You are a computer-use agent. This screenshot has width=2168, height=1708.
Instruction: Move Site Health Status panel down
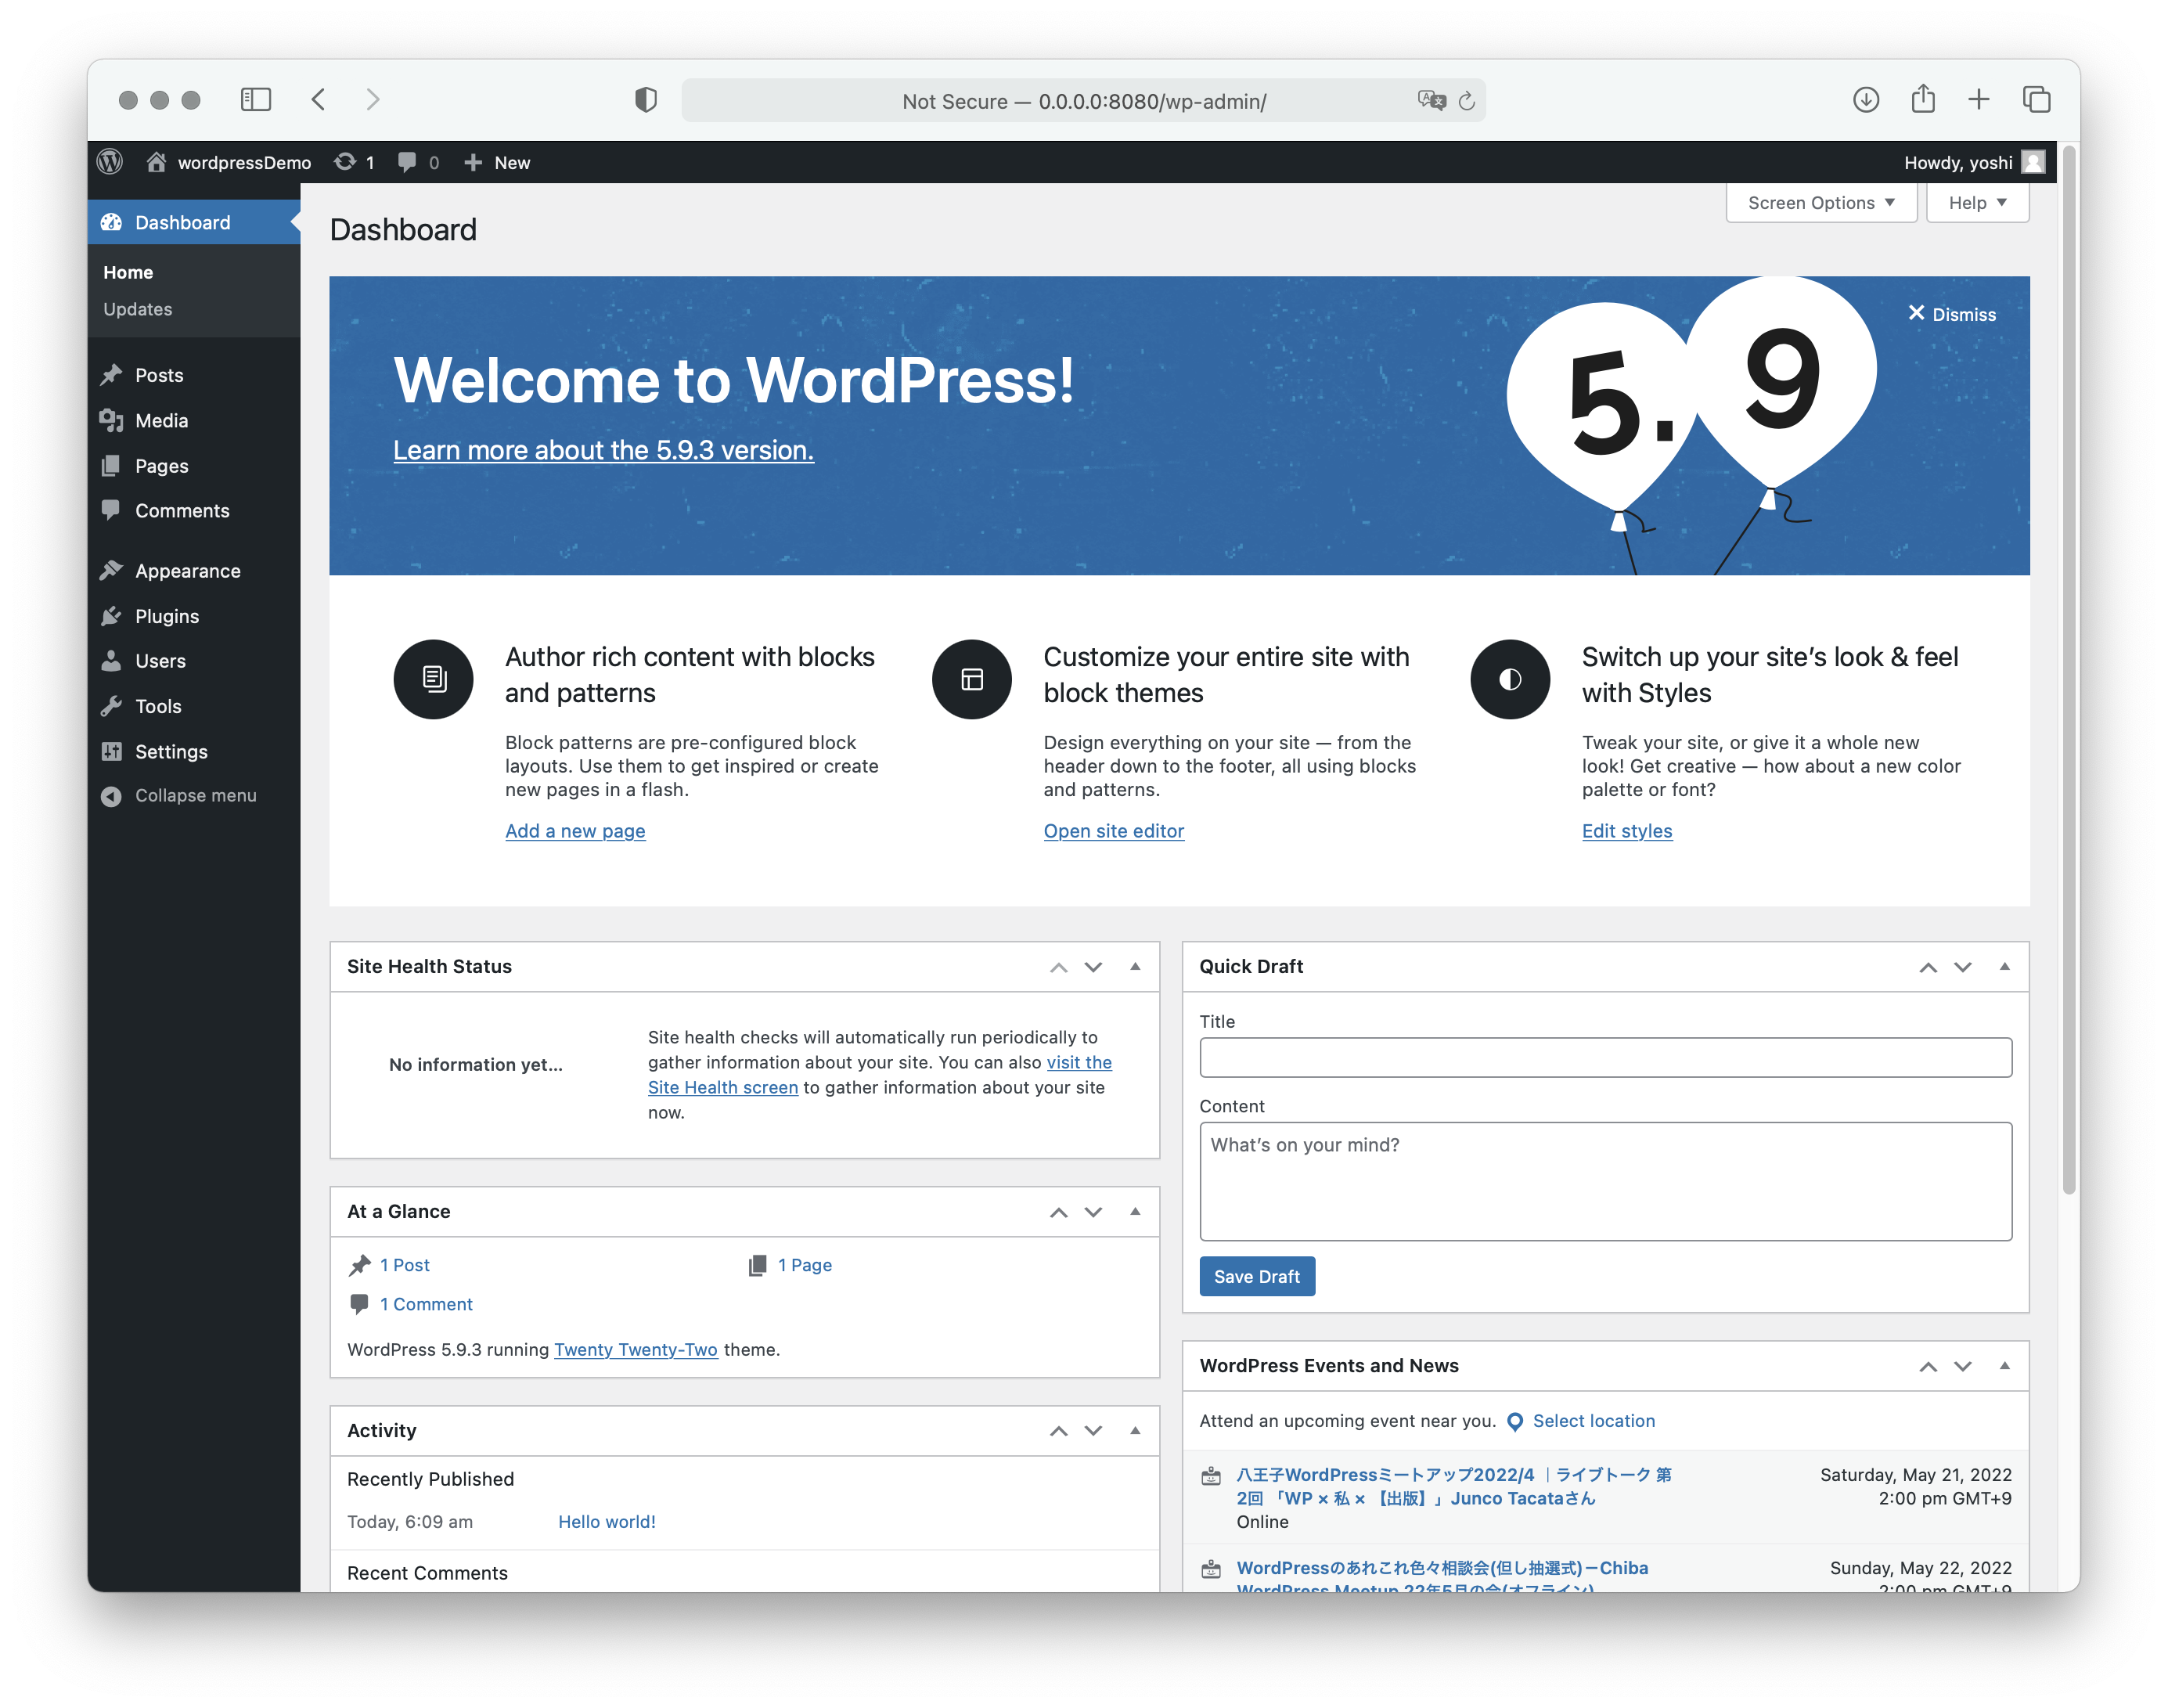click(x=1093, y=967)
